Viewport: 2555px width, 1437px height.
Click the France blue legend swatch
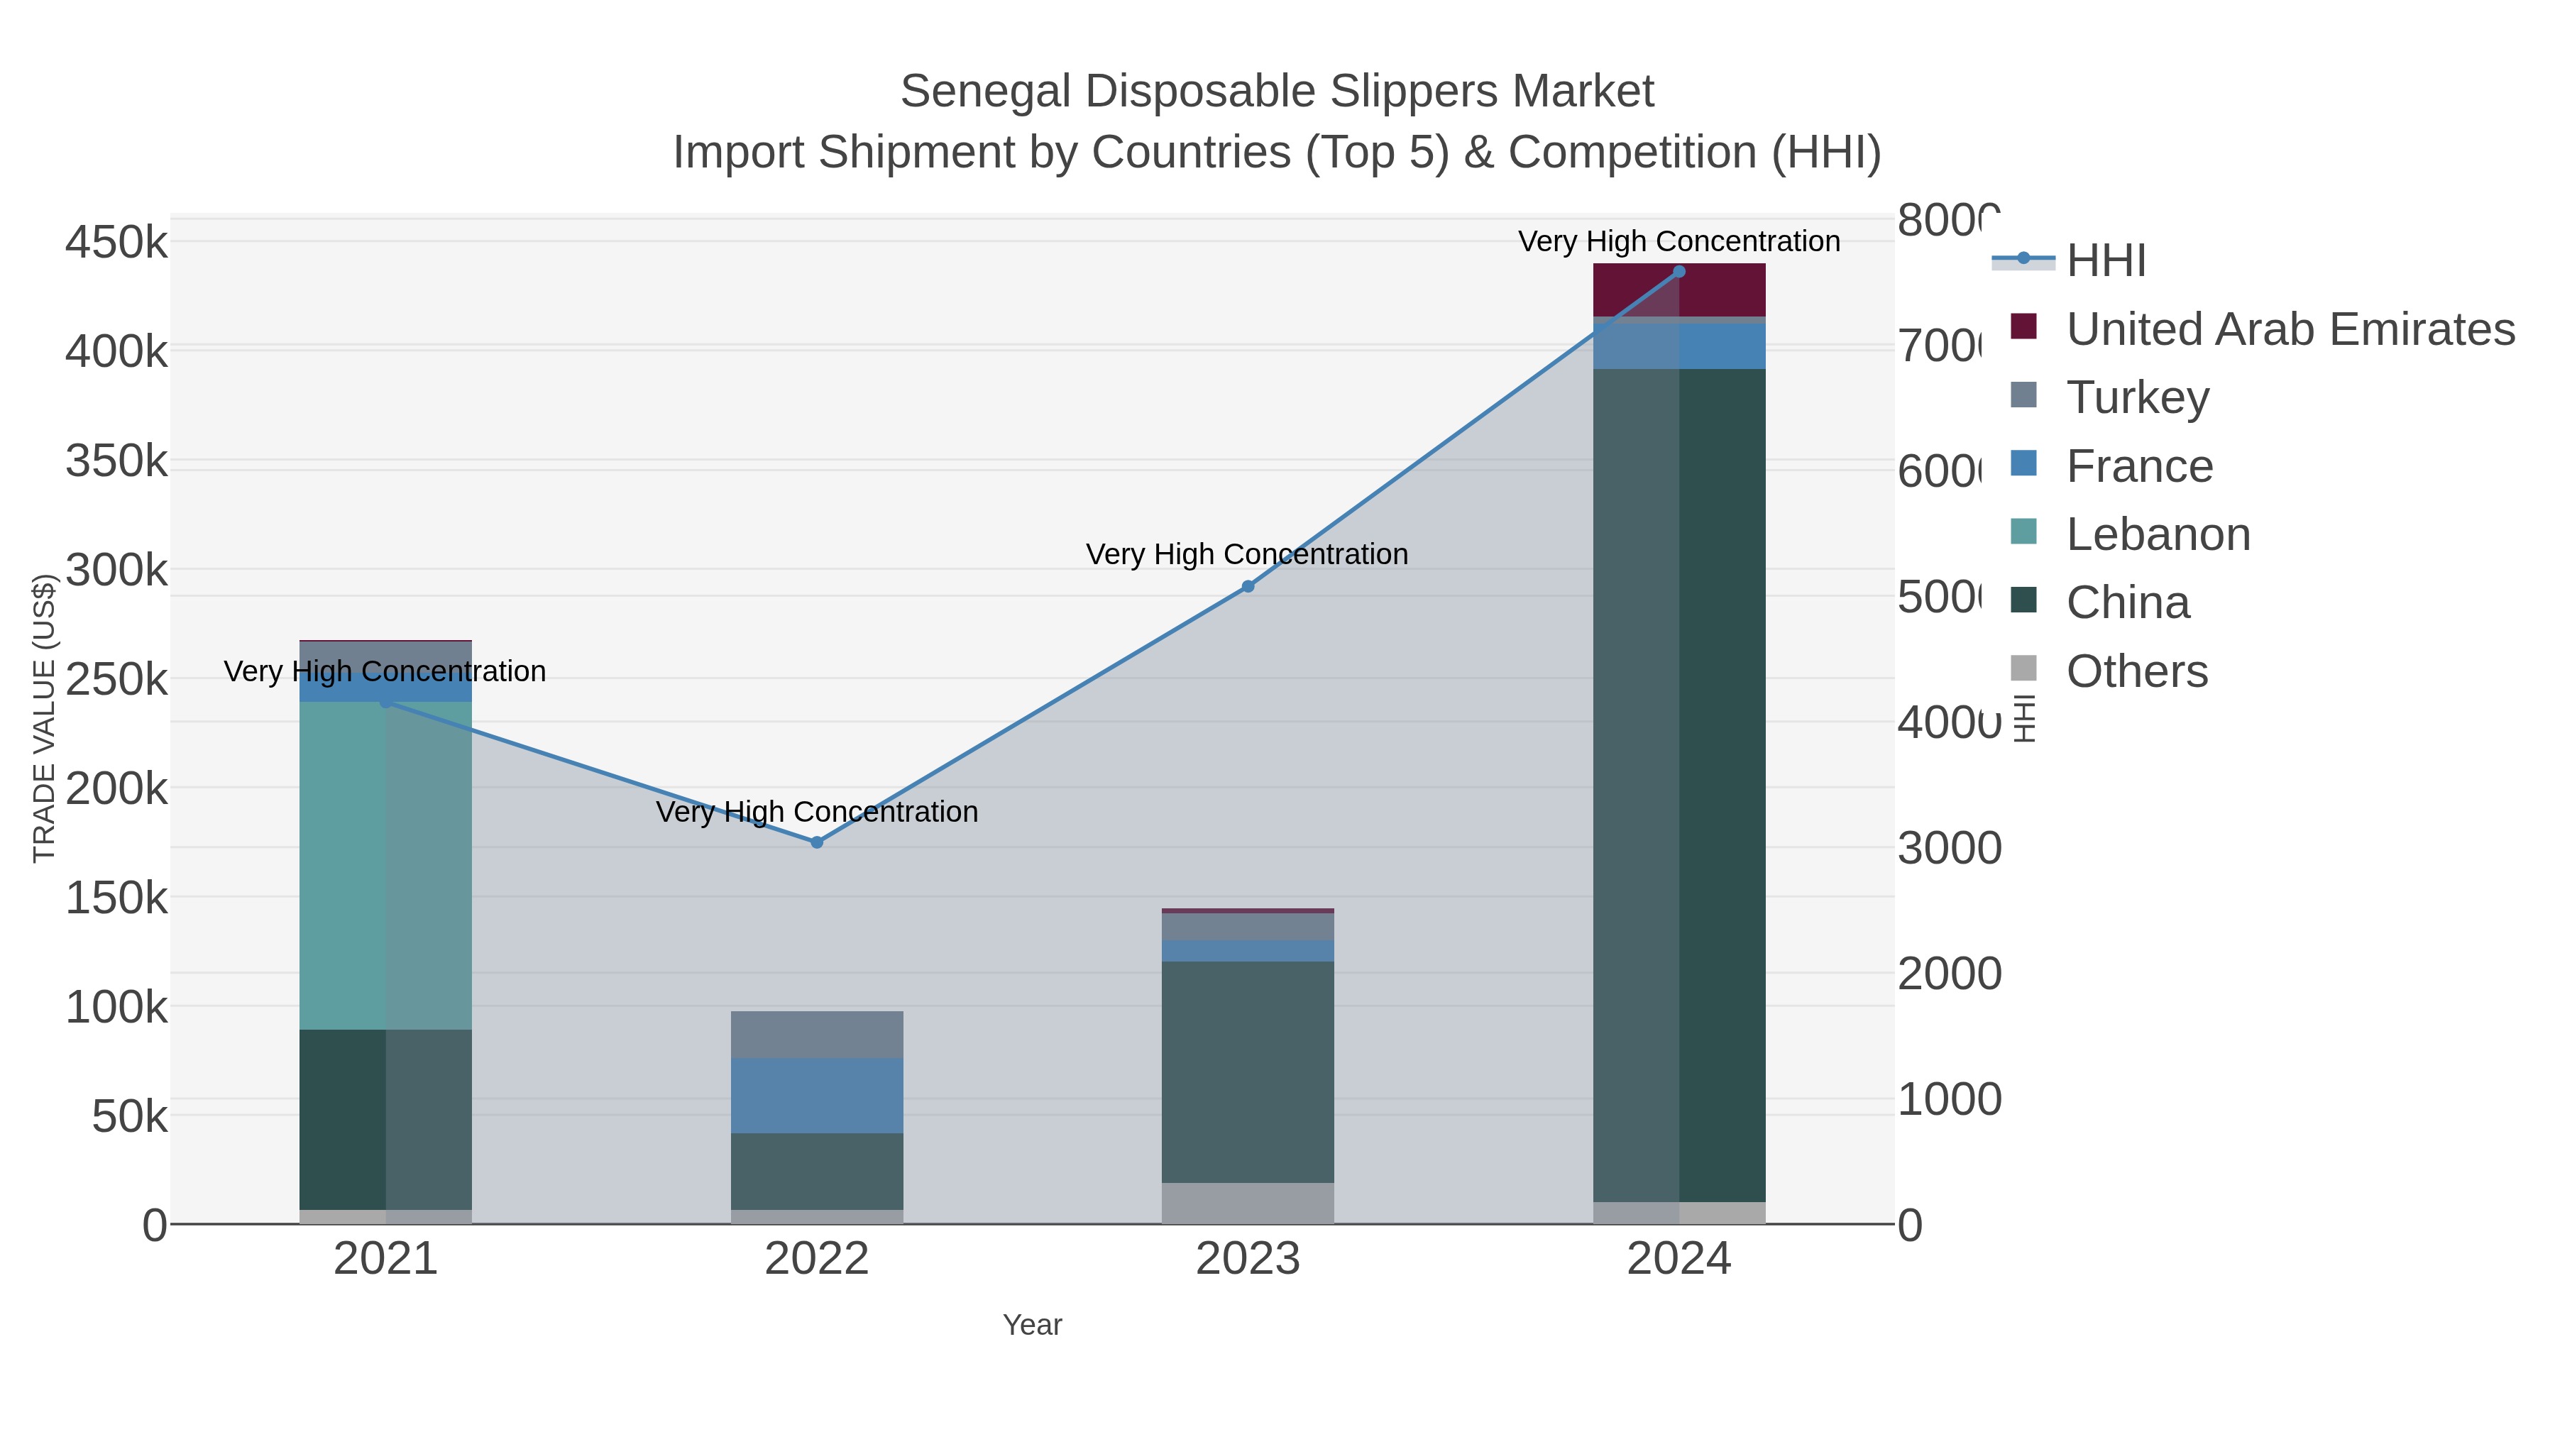click(2023, 463)
